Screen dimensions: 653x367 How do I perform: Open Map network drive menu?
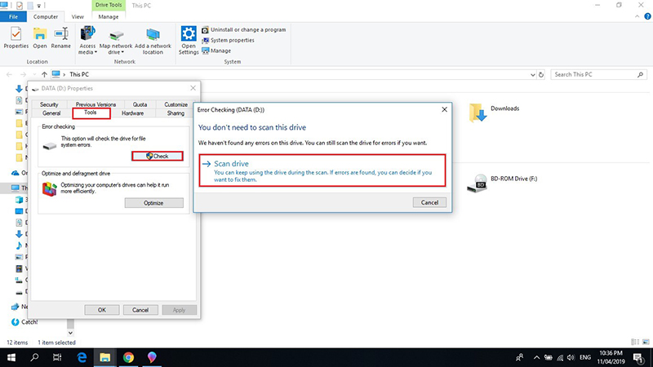[x=116, y=42]
